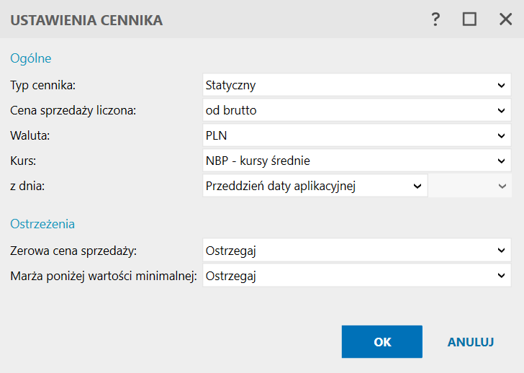Viewport: 524px width, 373px height.
Task: Click the Kurs label text
Action: (23, 161)
